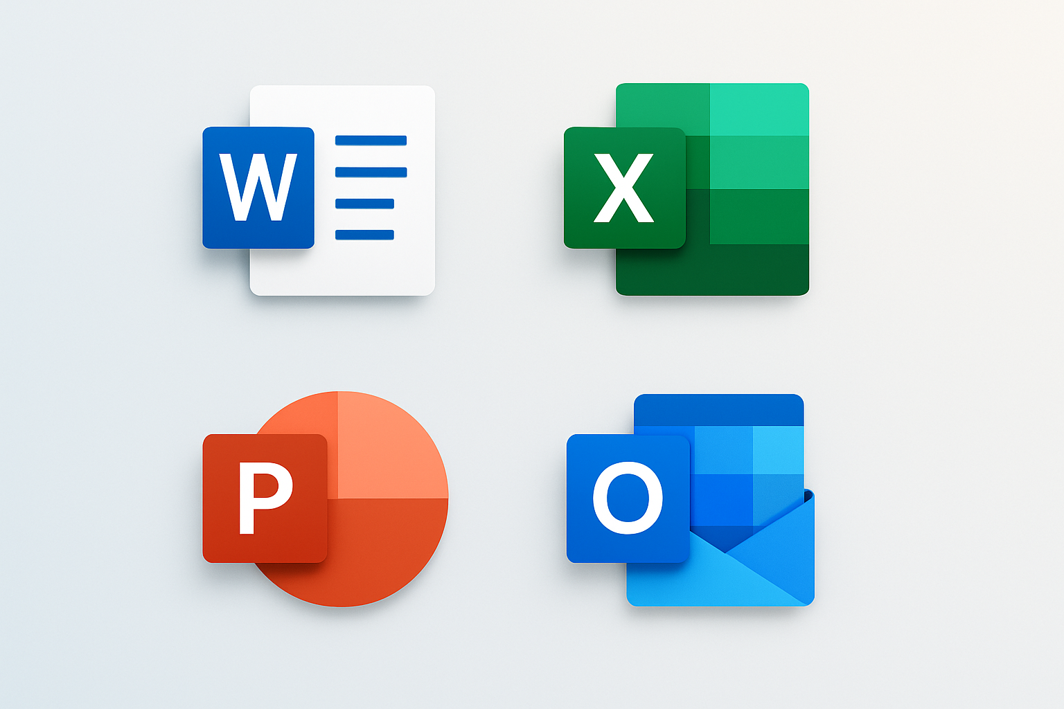Open the PowerPoint icon

tap(326, 499)
